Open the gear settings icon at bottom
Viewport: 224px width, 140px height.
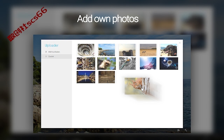click(178, 130)
